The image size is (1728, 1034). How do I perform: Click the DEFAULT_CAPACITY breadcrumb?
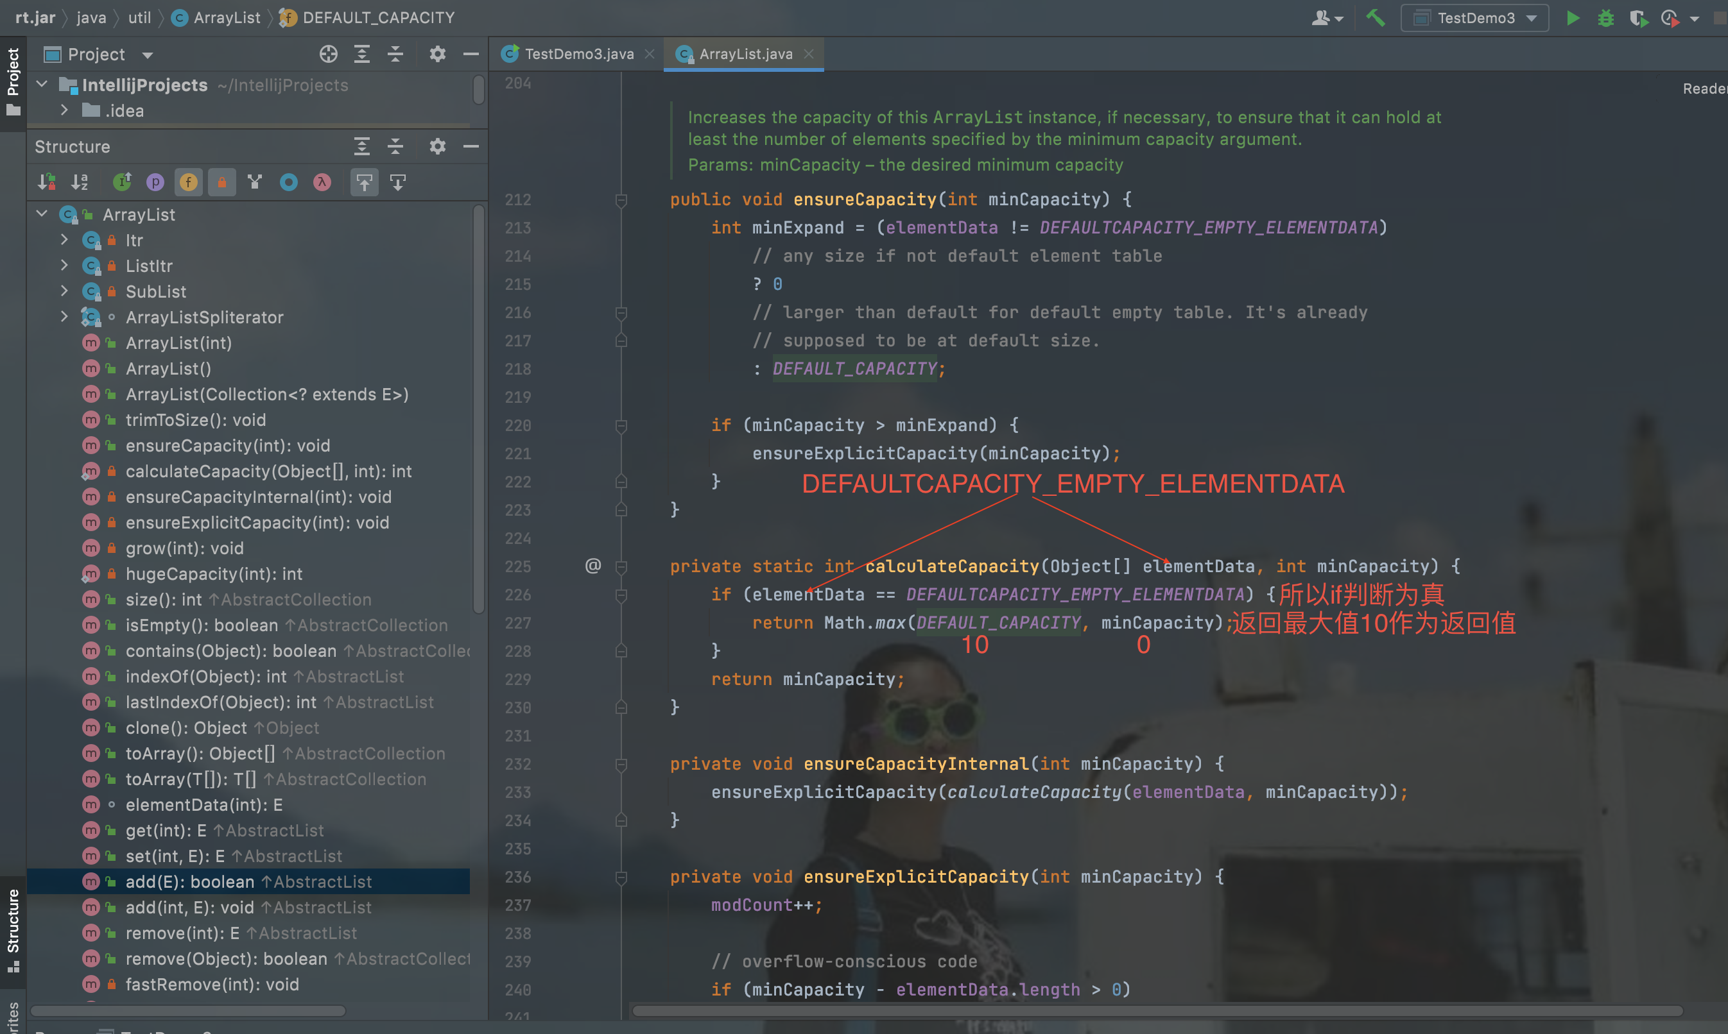coord(367,17)
